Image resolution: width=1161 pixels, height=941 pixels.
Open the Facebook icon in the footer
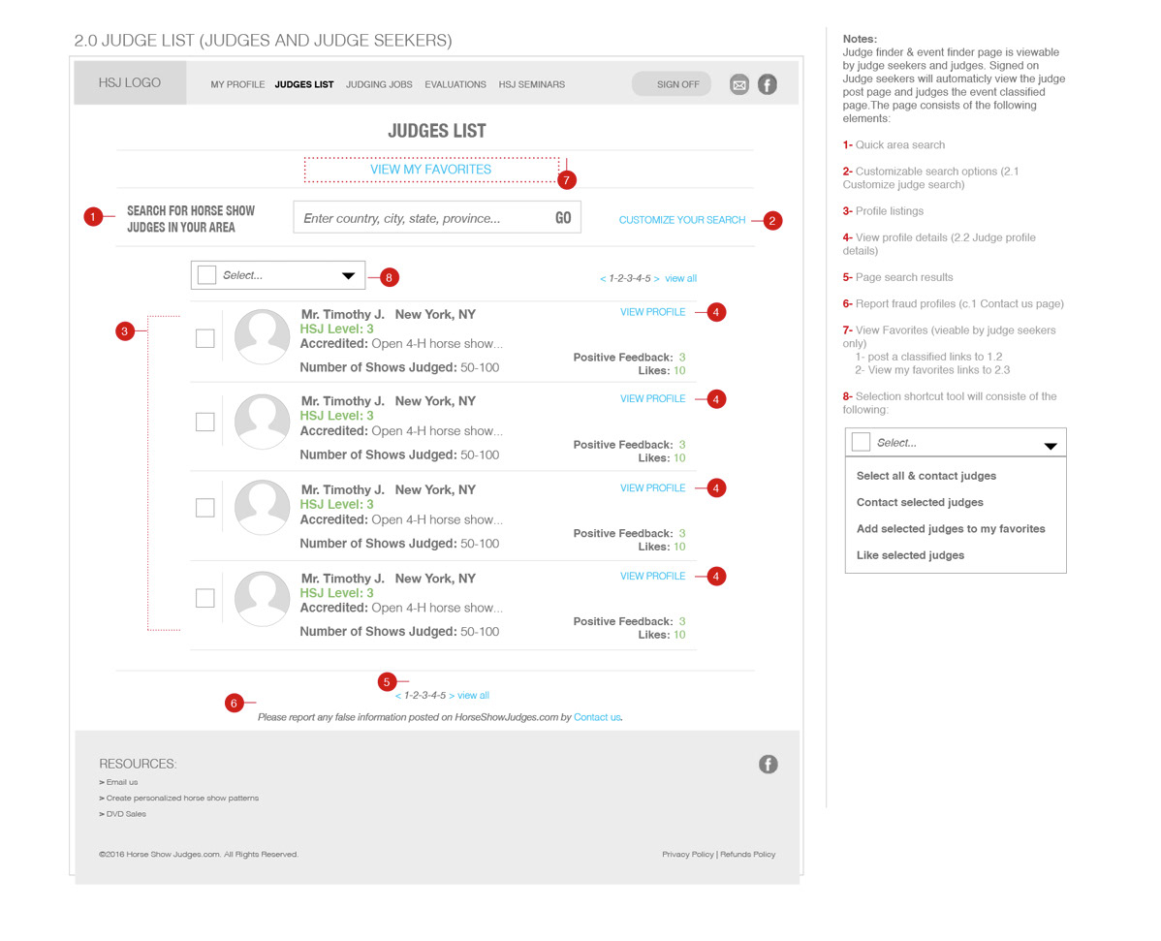(x=769, y=764)
